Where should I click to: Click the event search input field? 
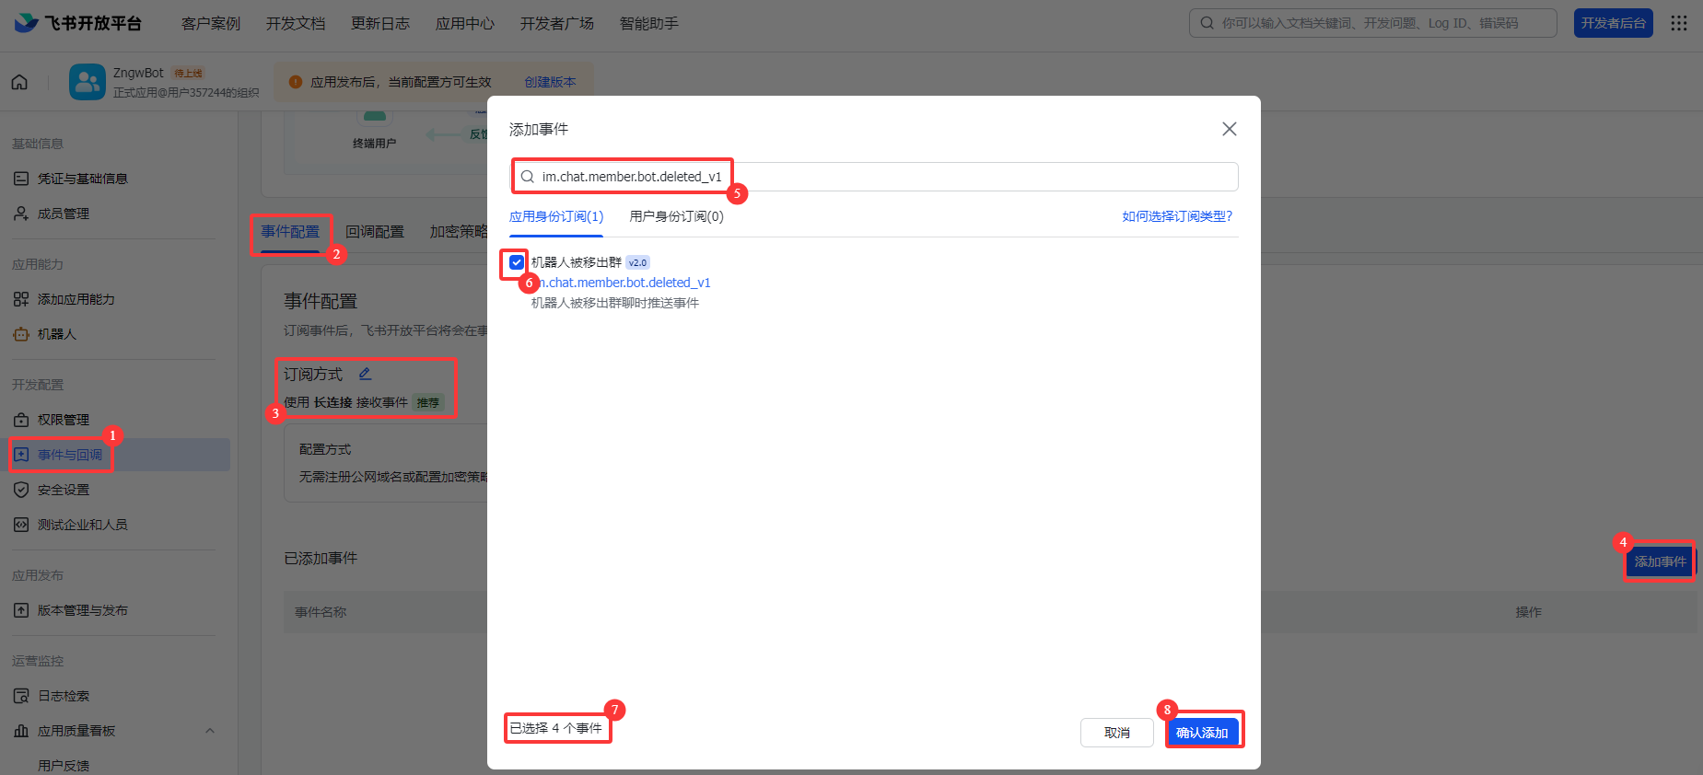pos(875,177)
